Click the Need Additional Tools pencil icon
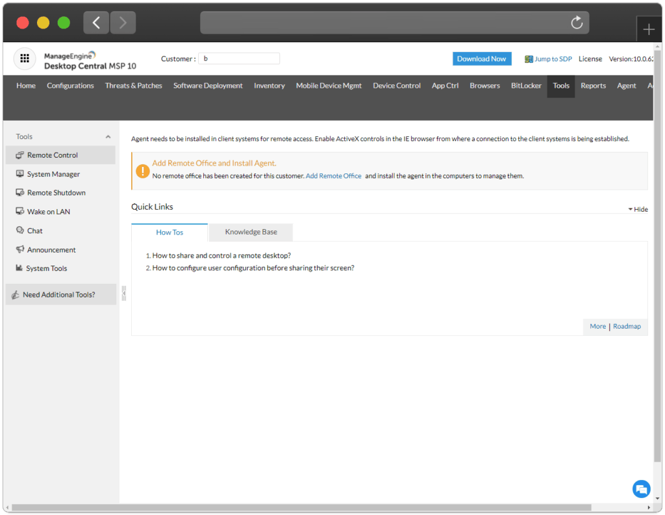 click(x=16, y=294)
